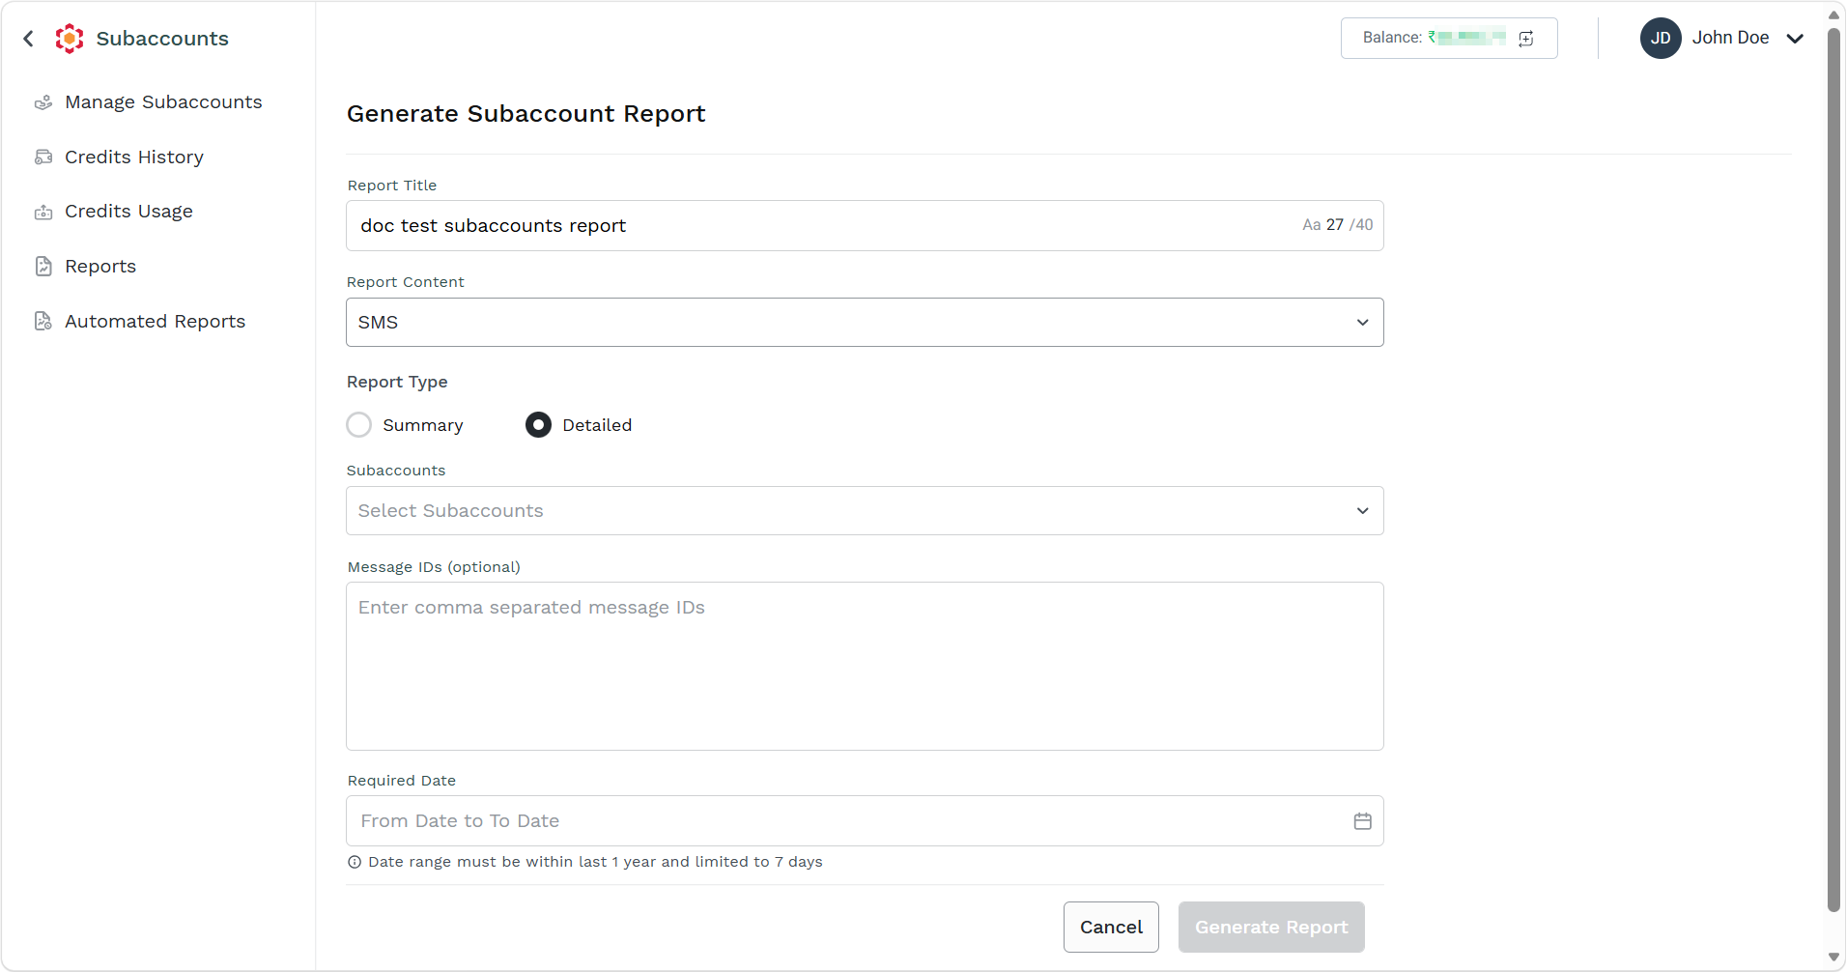Click the info icon near date range note

355,862
